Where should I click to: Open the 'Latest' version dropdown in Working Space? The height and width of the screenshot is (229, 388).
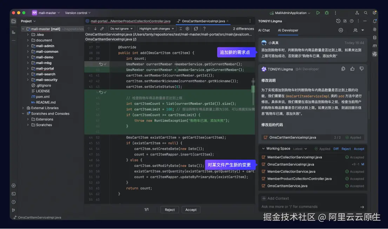tap(300, 149)
